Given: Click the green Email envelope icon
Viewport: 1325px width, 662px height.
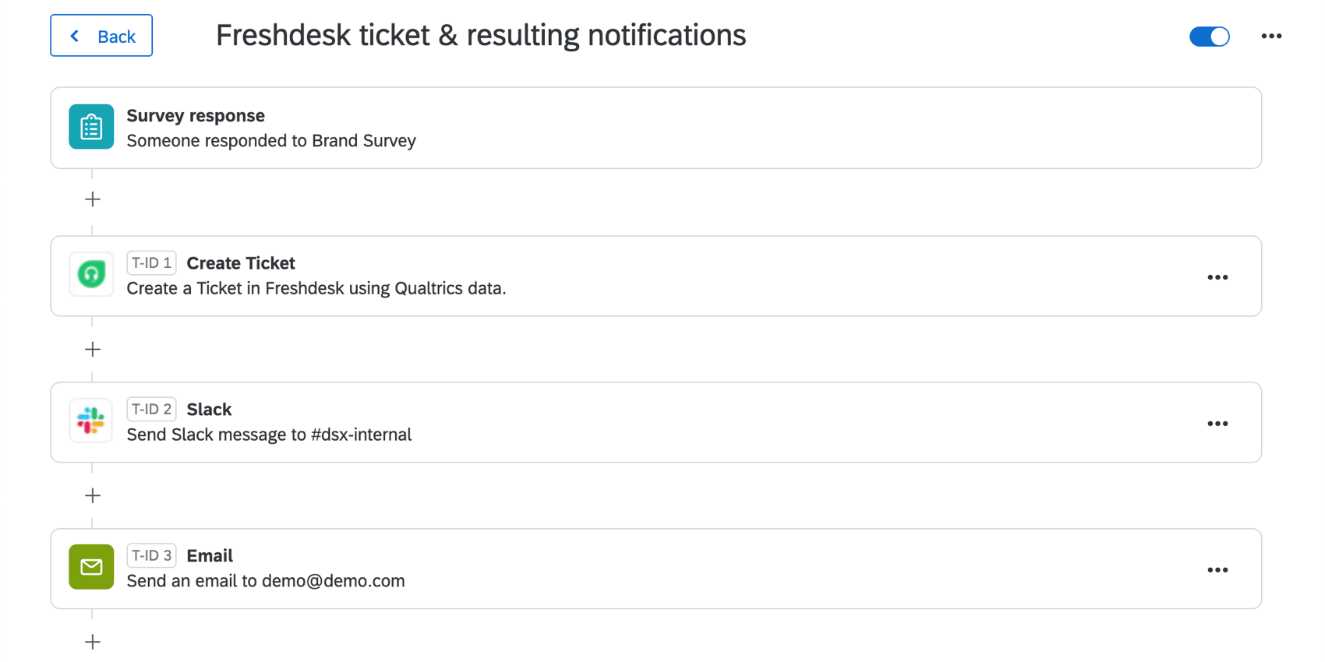Looking at the screenshot, I should pos(91,567).
